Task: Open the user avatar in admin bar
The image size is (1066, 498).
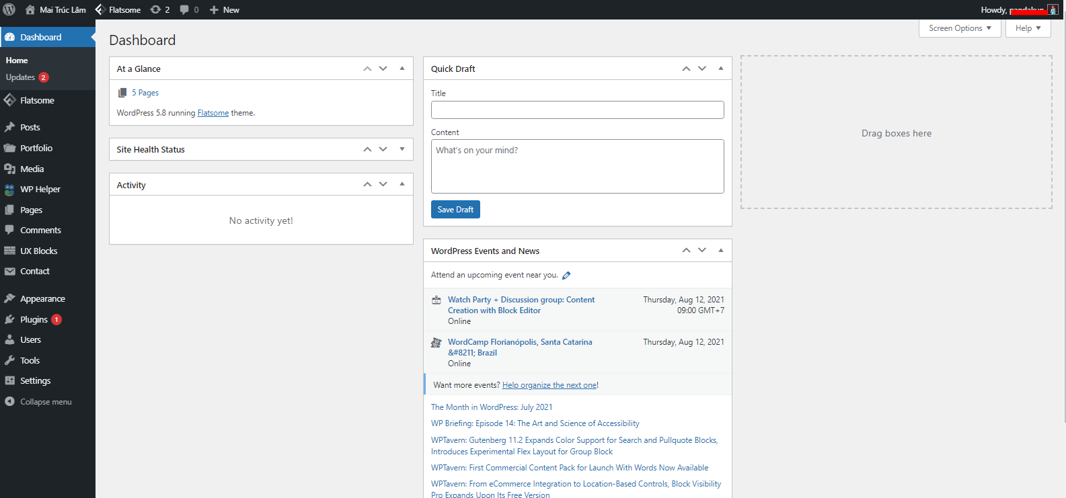Action: click(1053, 9)
